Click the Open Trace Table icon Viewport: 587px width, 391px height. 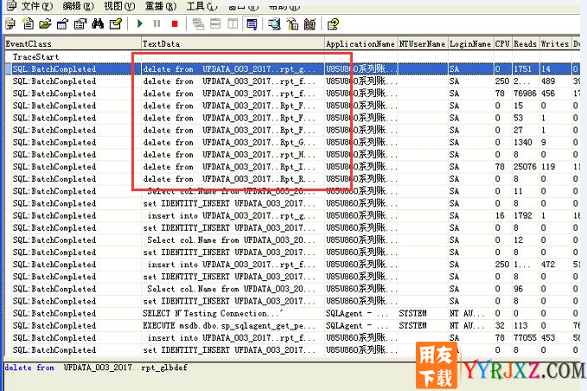tap(62, 24)
